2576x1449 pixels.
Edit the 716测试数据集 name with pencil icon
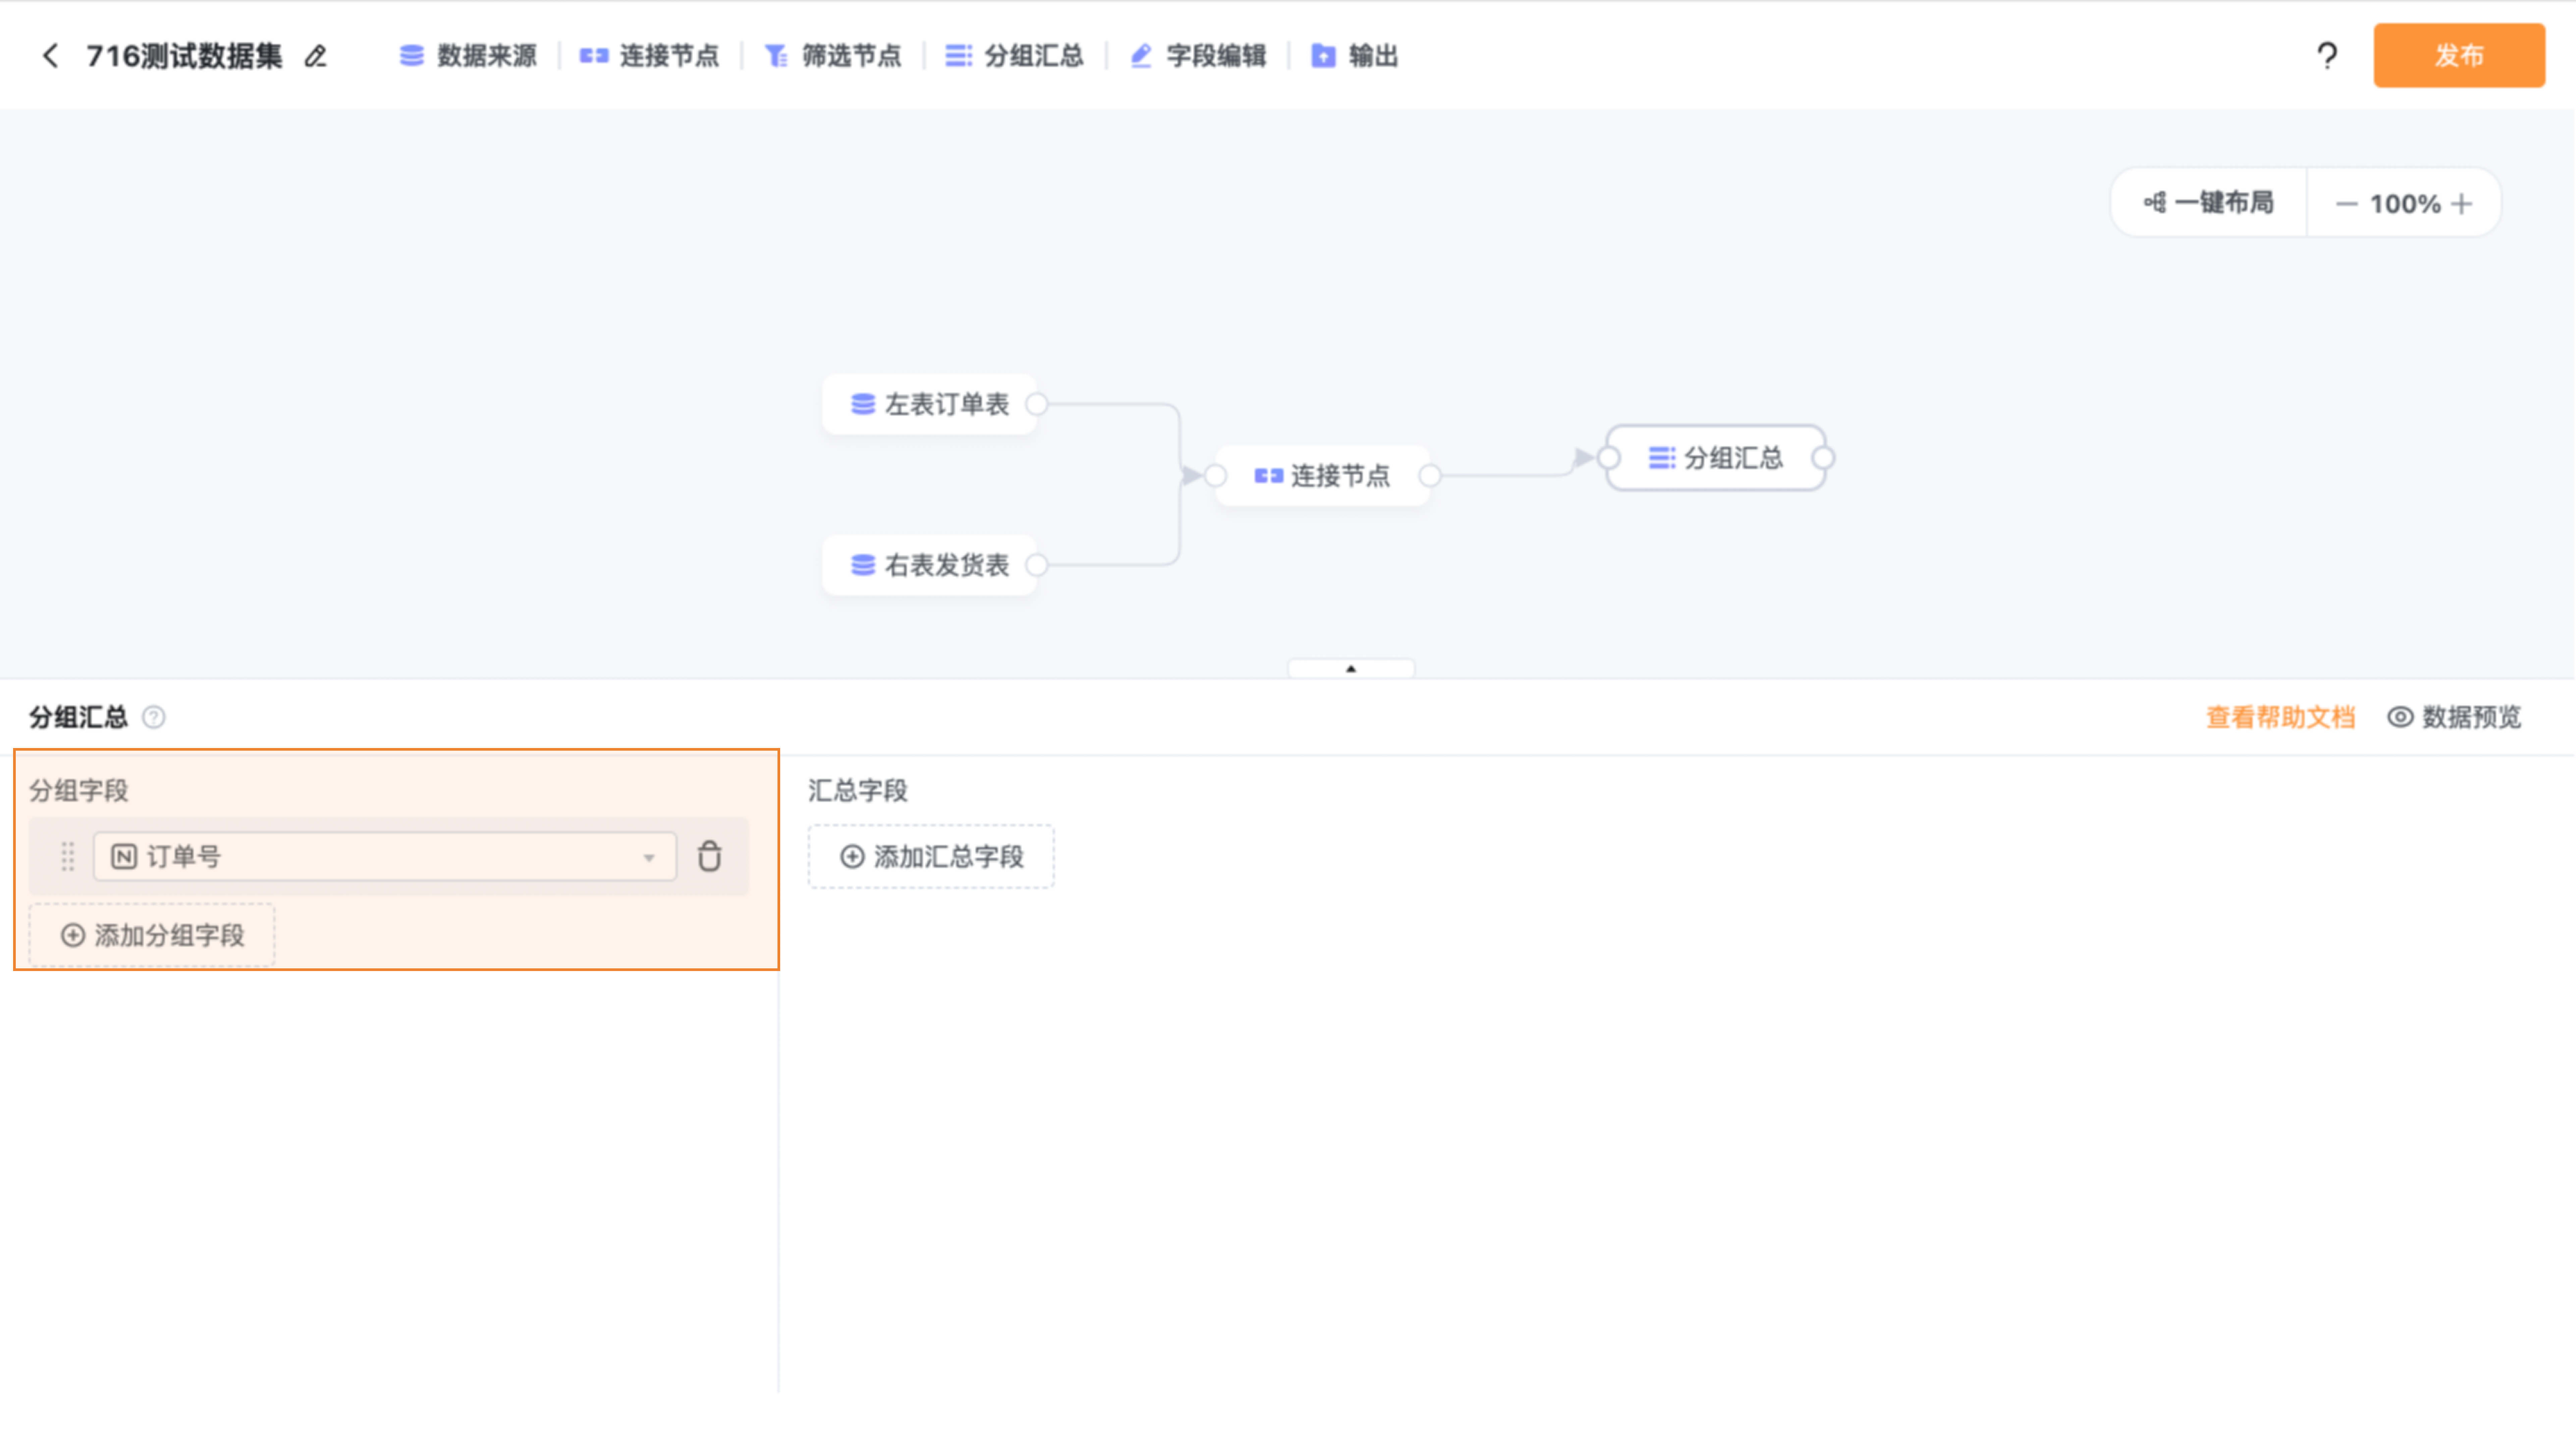tap(316, 56)
